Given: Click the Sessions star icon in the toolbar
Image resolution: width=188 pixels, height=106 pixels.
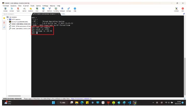Looking at the screenshot, I should [31, 9].
